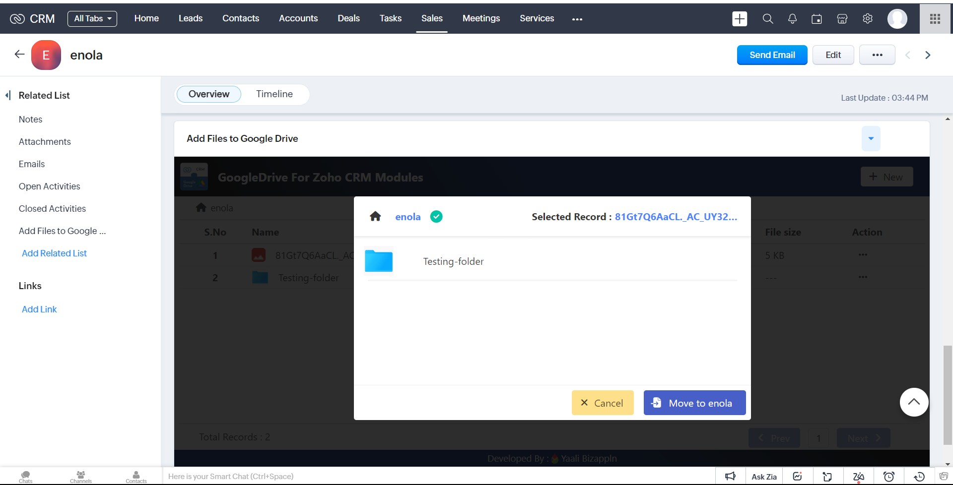Toggle the Overview view pill
This screenshot has height=485, width=953.
click(208, 94)
